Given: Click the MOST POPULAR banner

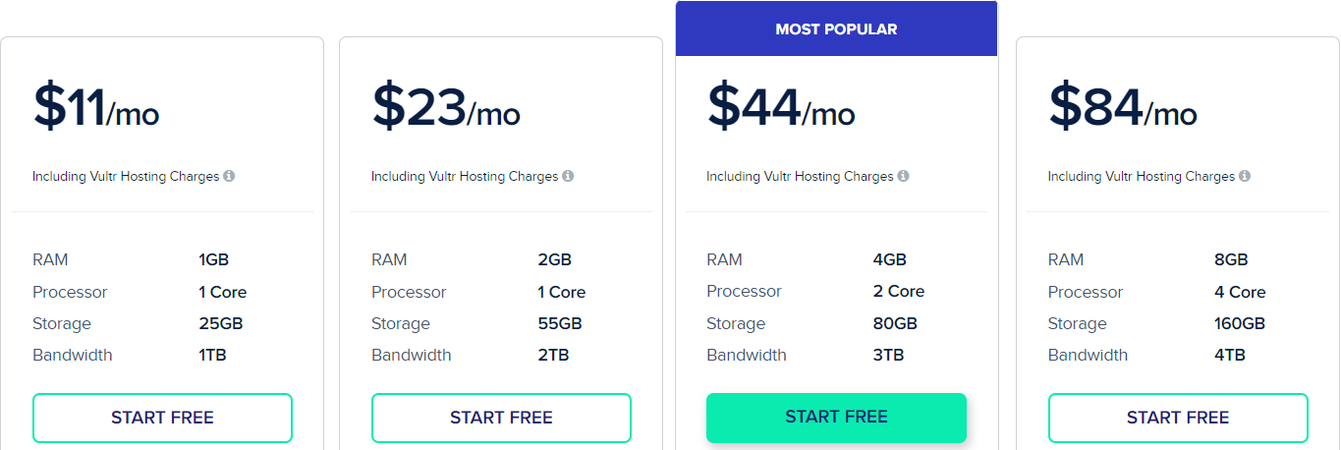Looking at the screenshot, I should click(836, 29).
